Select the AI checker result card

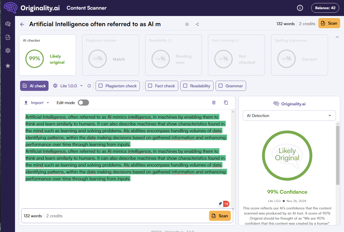pyautogui.click(x=48, y=55)
